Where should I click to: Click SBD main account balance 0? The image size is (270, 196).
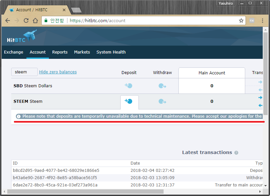click(212, 86)
